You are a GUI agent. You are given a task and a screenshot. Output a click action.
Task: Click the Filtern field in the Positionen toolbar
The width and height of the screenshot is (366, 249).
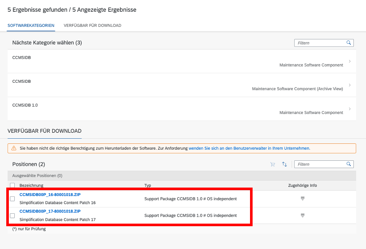[324, 164]
